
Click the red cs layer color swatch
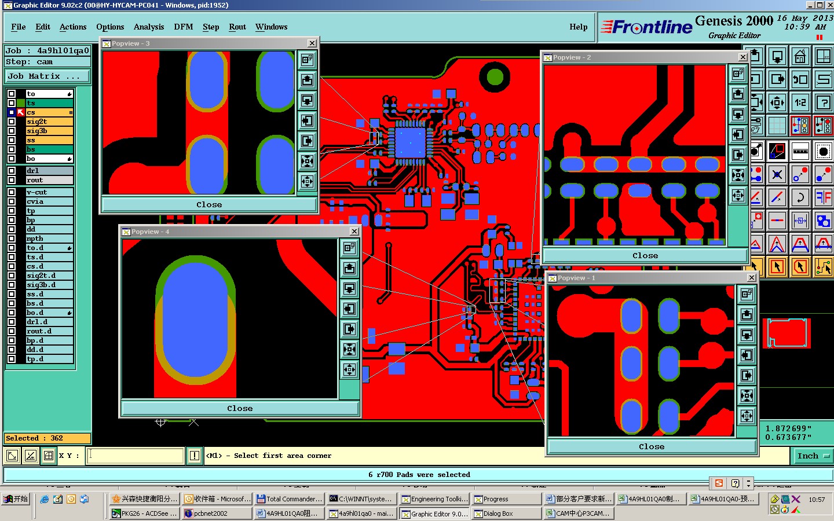[21, 112]
